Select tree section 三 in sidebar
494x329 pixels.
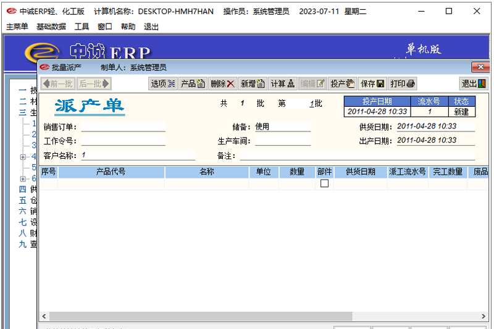[x=27, y=112]
